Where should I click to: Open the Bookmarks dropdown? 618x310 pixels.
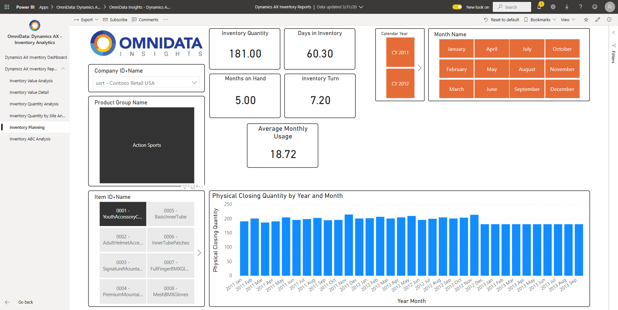click(540, 20)
